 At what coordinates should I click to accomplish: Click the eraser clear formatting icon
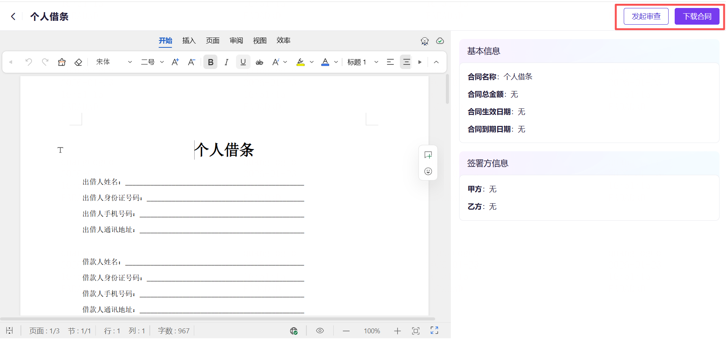pos(78,62)
